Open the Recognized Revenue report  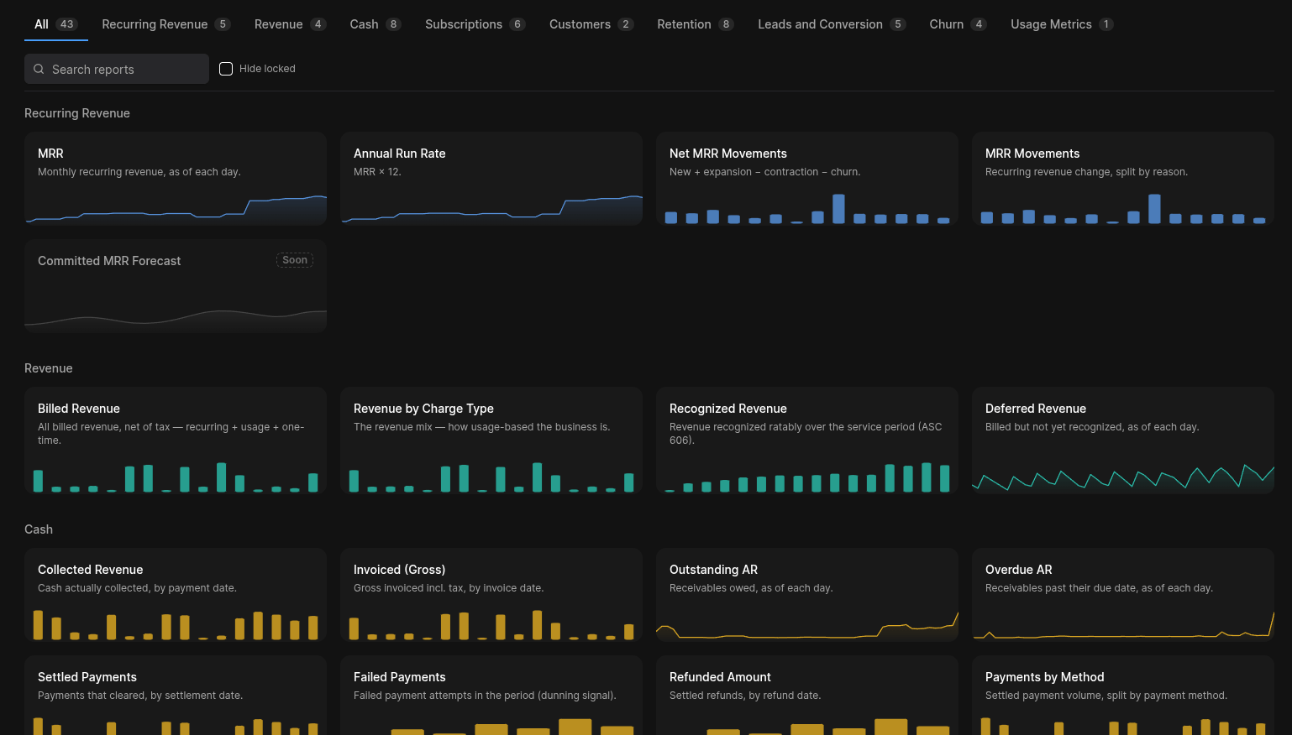[x=807, y=440]
